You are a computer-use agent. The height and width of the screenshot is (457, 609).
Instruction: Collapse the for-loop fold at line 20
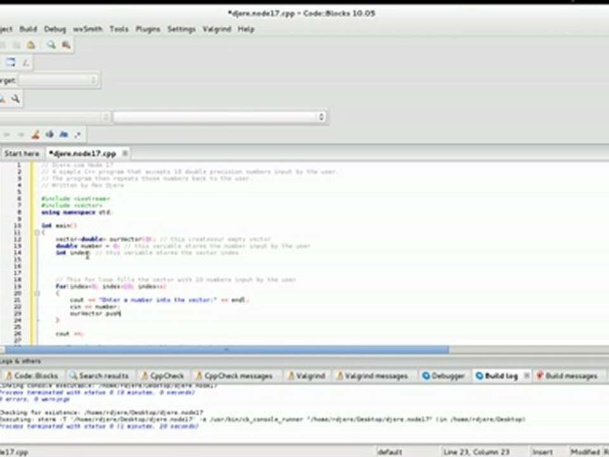(x=37, y=293)
